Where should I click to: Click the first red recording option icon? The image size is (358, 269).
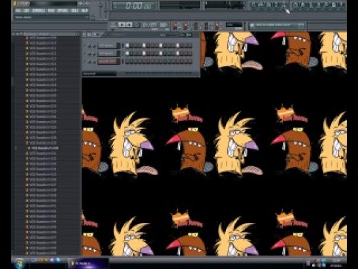pyautogui.click(x=175, y=26)
